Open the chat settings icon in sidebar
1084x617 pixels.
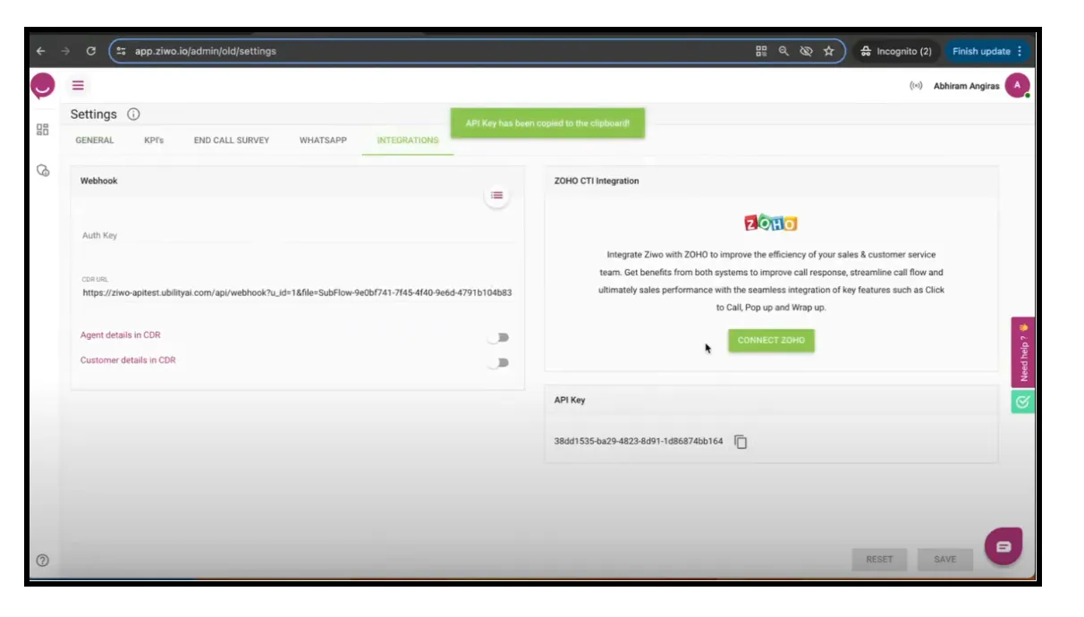(x=42, y=170)
